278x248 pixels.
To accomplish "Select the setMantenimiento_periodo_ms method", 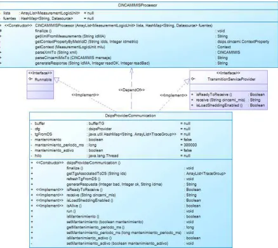I will [124, 233].
